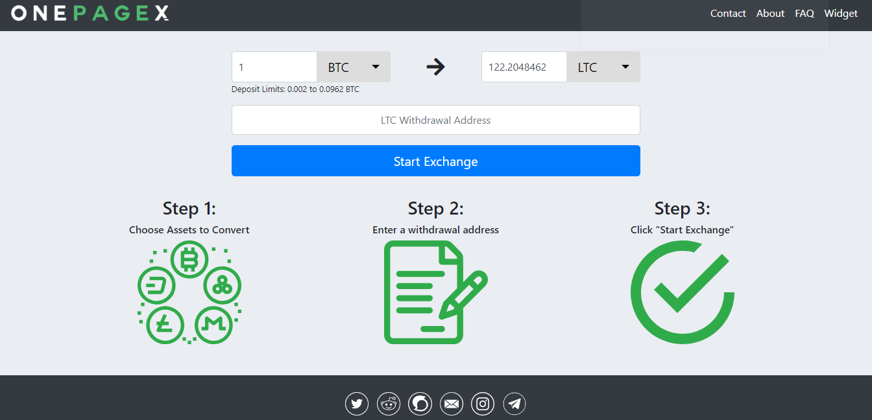Click the "Step 1:" heading
This screenshot has height=420, width=872.
coord(189,208)
